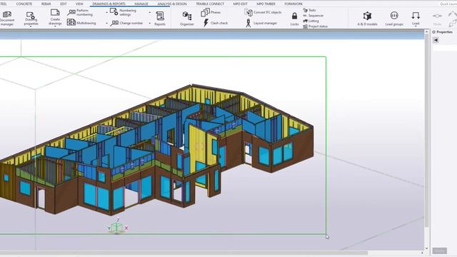The image size is (457, 257).
Task: Open the Sequencer tool
Action: pos(313,16)
